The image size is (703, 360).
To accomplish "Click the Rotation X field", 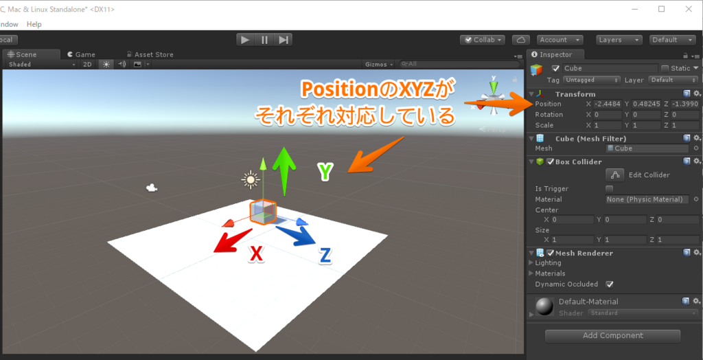I will point(608,115).
